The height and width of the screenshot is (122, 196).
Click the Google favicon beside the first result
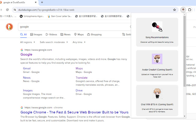tap(22, 50)
